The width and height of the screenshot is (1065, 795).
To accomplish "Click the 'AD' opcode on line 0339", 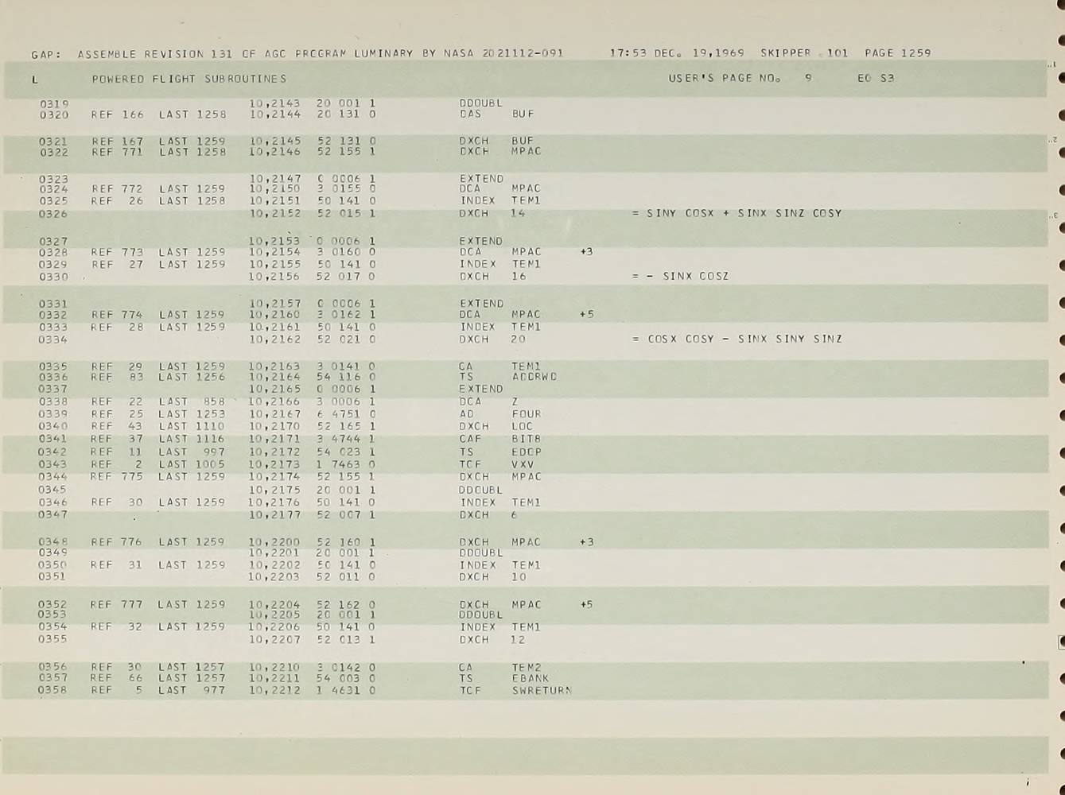I will [x=466, y=414].
